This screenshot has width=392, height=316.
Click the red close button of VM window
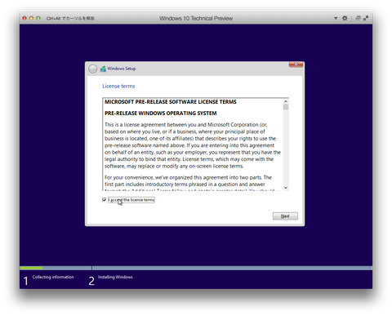click(x=24, y=18)
